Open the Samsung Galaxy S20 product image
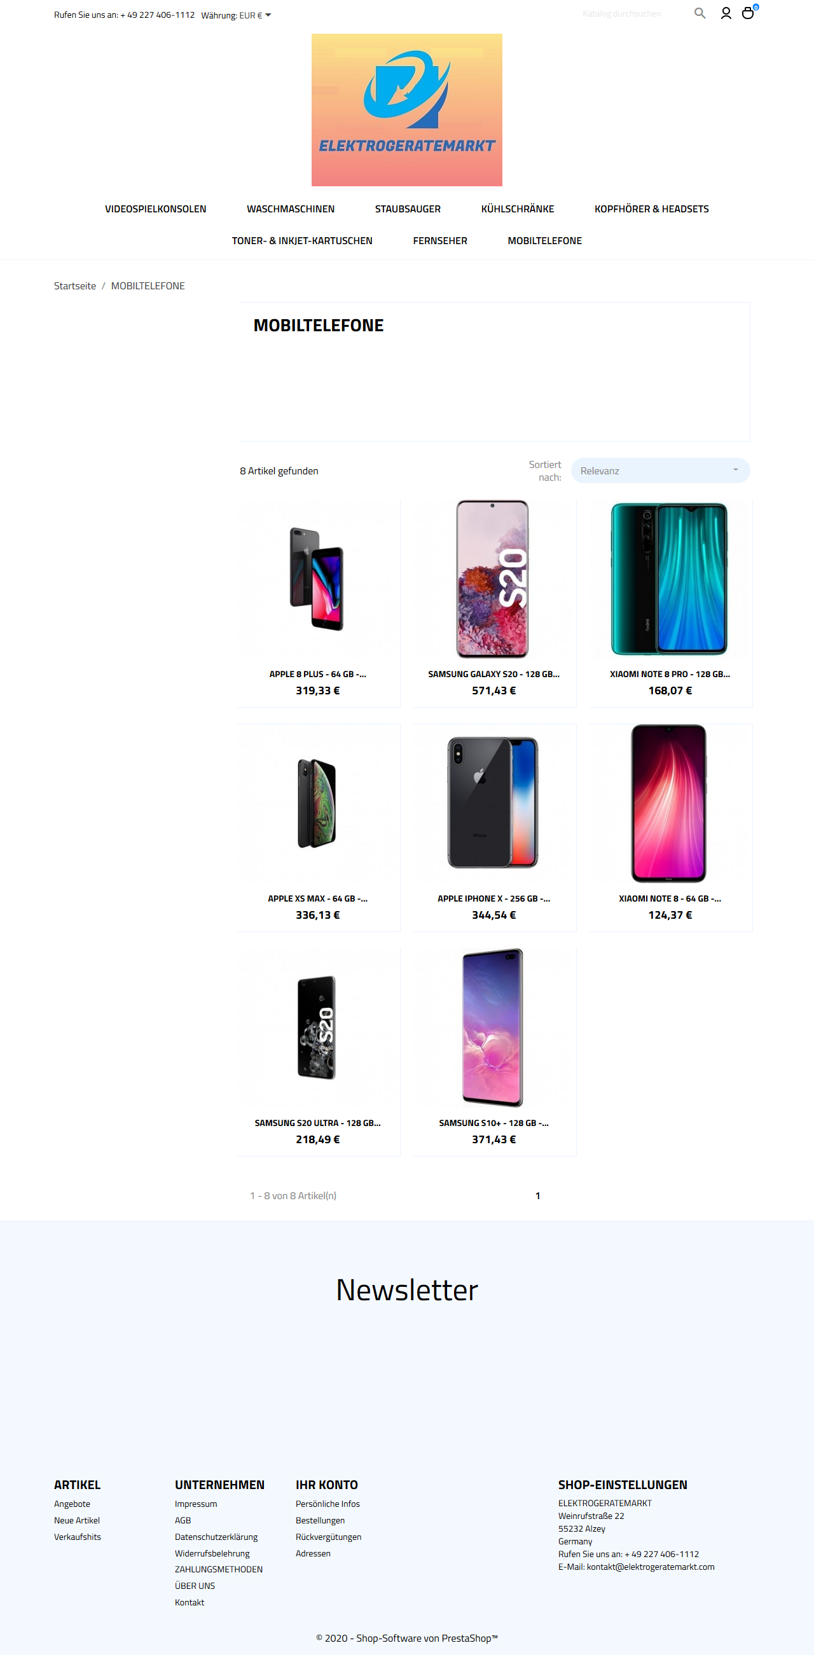Screen dimensions: 814x1655 (x=493, y=579)
